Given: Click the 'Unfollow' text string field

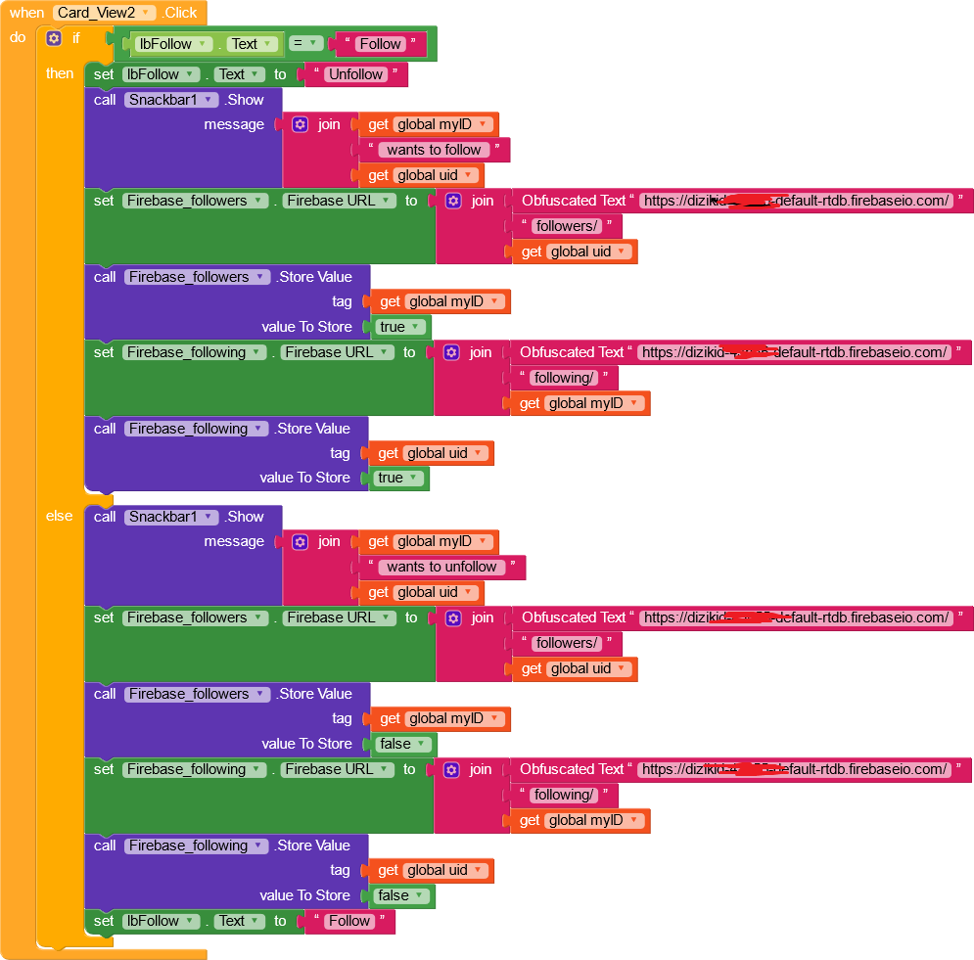Looking at the screenshot, I should click(x=355, y=74).
